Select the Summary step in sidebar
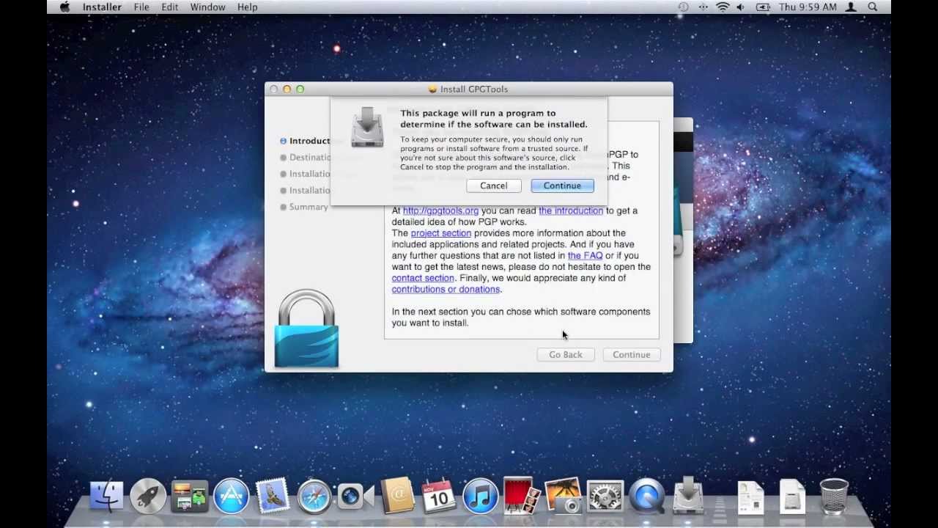 click(x=304, y=207)
